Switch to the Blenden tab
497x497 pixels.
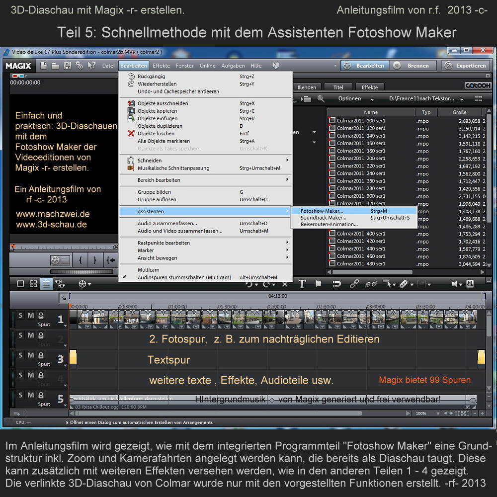[307, 87]
